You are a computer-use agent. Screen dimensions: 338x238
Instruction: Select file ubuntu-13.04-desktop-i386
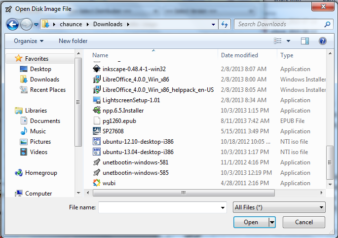pos(138,152)
